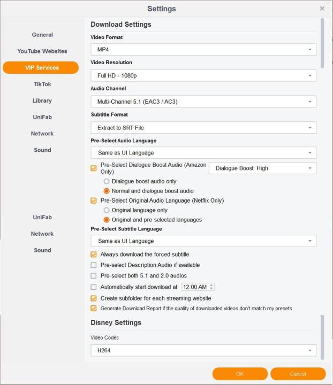Choose Original language only radio button
This screenshot has height=385, width=333.
click(x=107, y=210)
